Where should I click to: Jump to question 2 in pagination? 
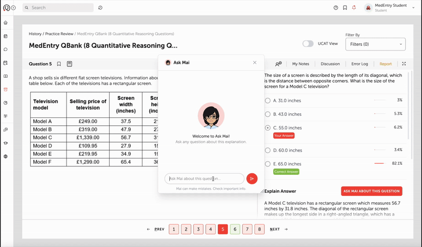click(186, 229)
